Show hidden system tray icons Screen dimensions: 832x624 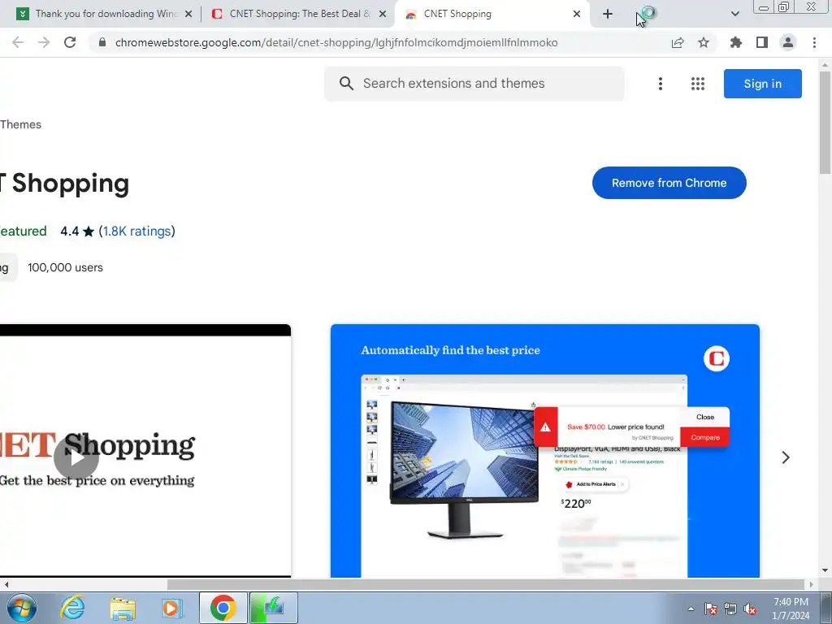[x=691, y=609]
